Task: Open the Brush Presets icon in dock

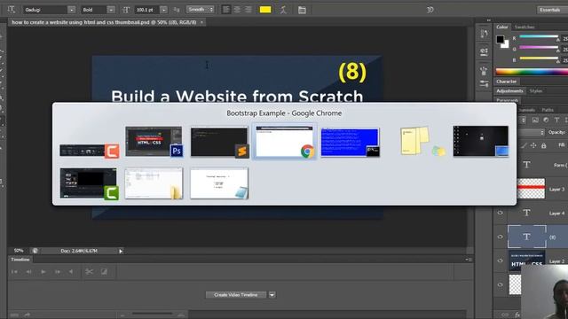Action: [484, 84]
